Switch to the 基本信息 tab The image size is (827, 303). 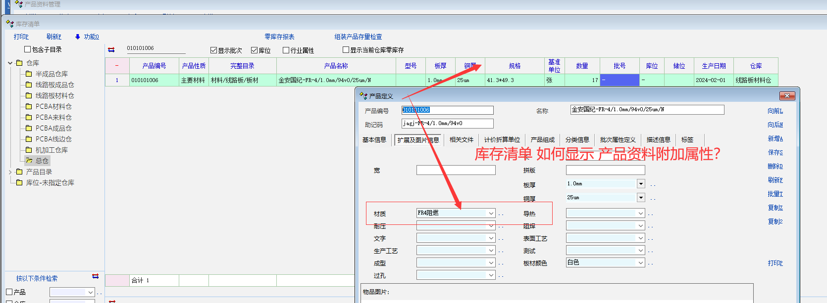point(374,140)
